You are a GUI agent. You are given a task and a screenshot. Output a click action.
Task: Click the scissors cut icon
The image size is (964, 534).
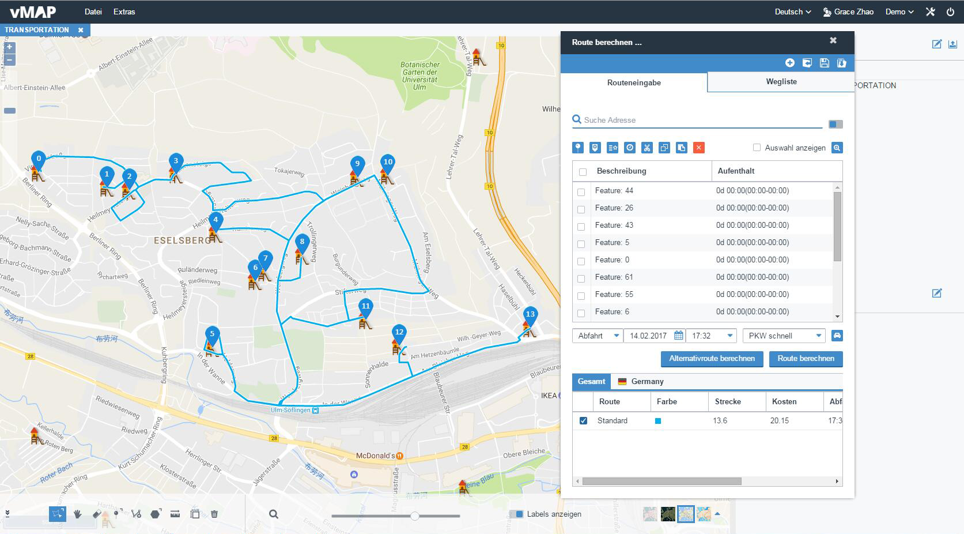(x=647, y=148)
